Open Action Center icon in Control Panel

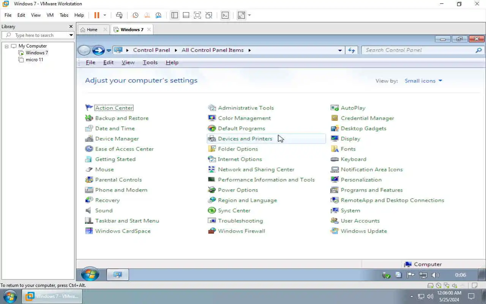(89, 108)
